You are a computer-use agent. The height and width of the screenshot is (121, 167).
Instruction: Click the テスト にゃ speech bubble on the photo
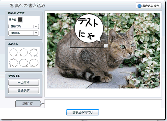(x=89, y=28)
